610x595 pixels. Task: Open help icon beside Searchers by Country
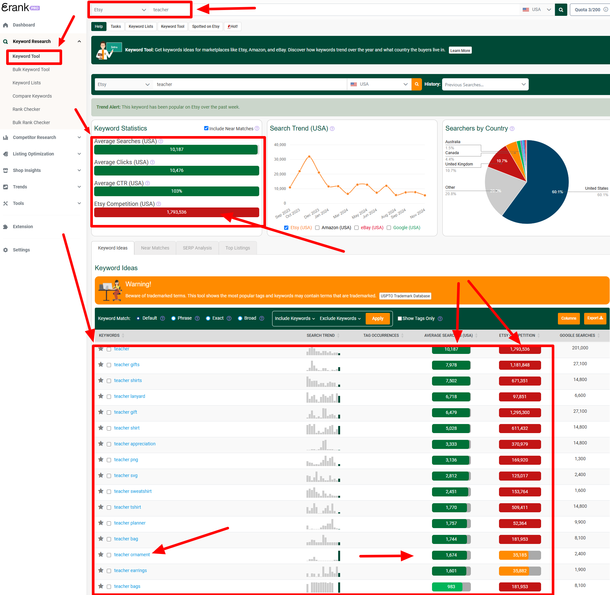point(512,129)
